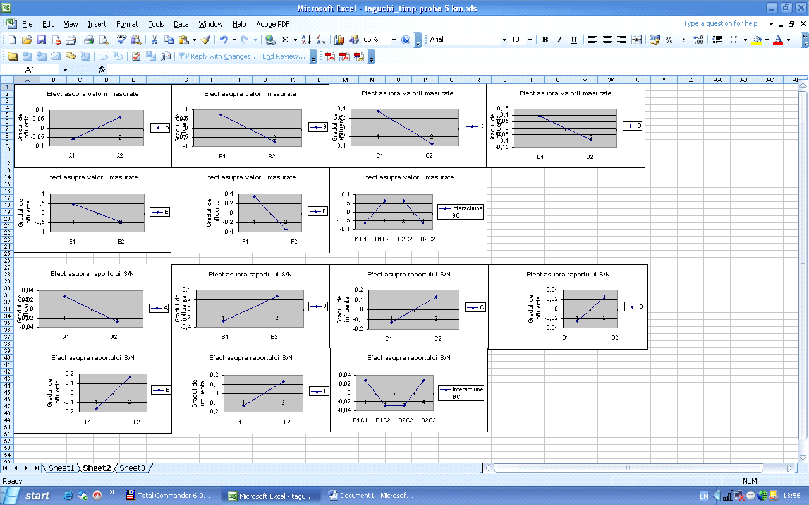Click the EN language indicator
809x505 pixels.
click(x=704, y=496)
